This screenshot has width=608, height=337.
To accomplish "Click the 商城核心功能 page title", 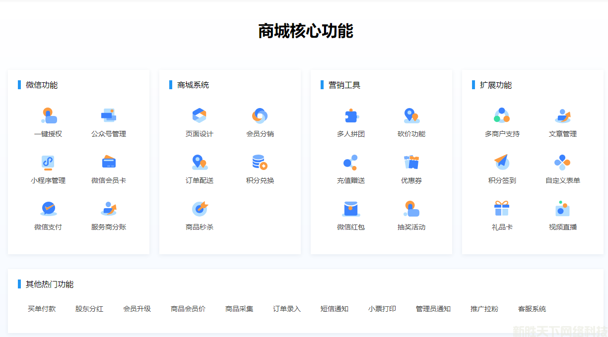I will (x=305, y=31).
